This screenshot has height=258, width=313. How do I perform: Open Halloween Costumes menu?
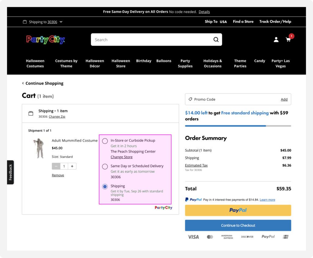pos(35,64)
